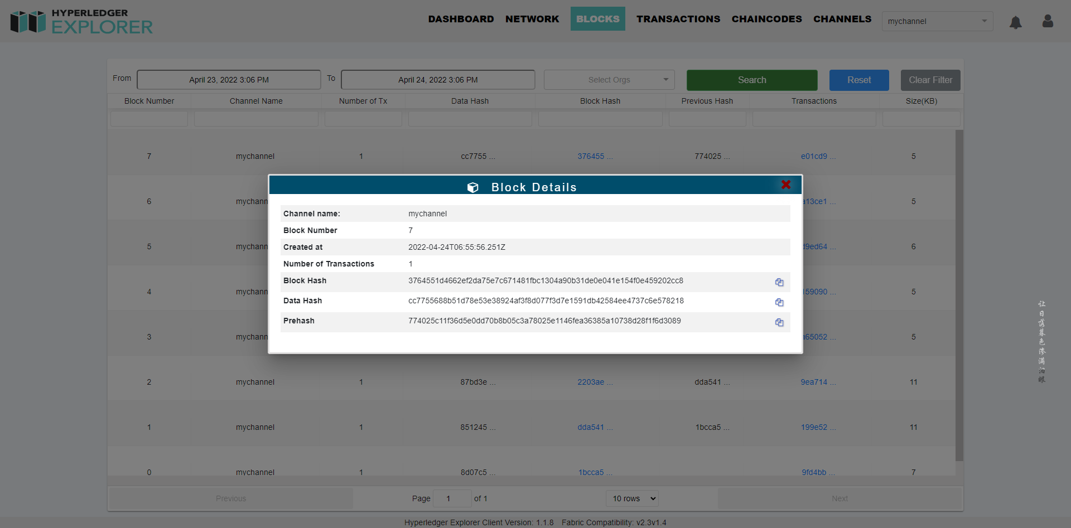1071x528 pixels.
Task: Filter by Previous Hash column
Action: pyautogui.click(x=707, y=119)
